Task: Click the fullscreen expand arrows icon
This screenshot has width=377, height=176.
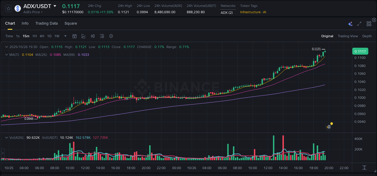Action: click(x=359, y=23)
